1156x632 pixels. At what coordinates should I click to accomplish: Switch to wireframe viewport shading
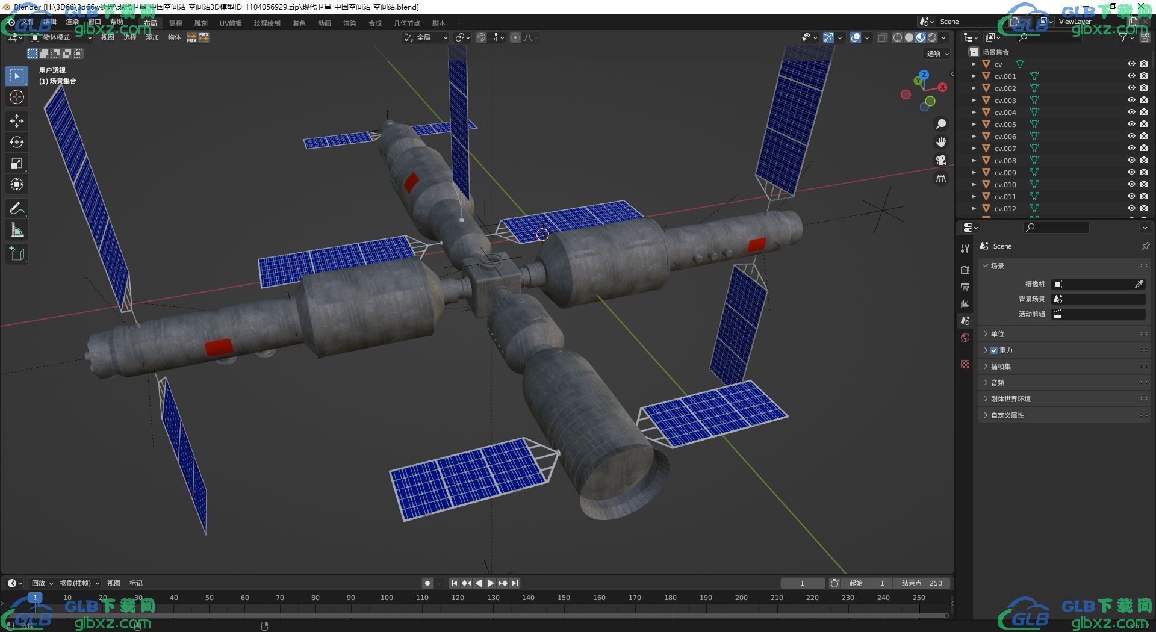click(x=897, y=37)
